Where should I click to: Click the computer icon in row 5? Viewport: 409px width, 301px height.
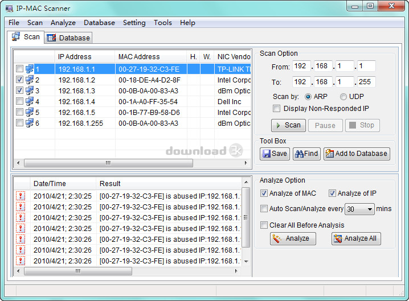coord(30,112)
